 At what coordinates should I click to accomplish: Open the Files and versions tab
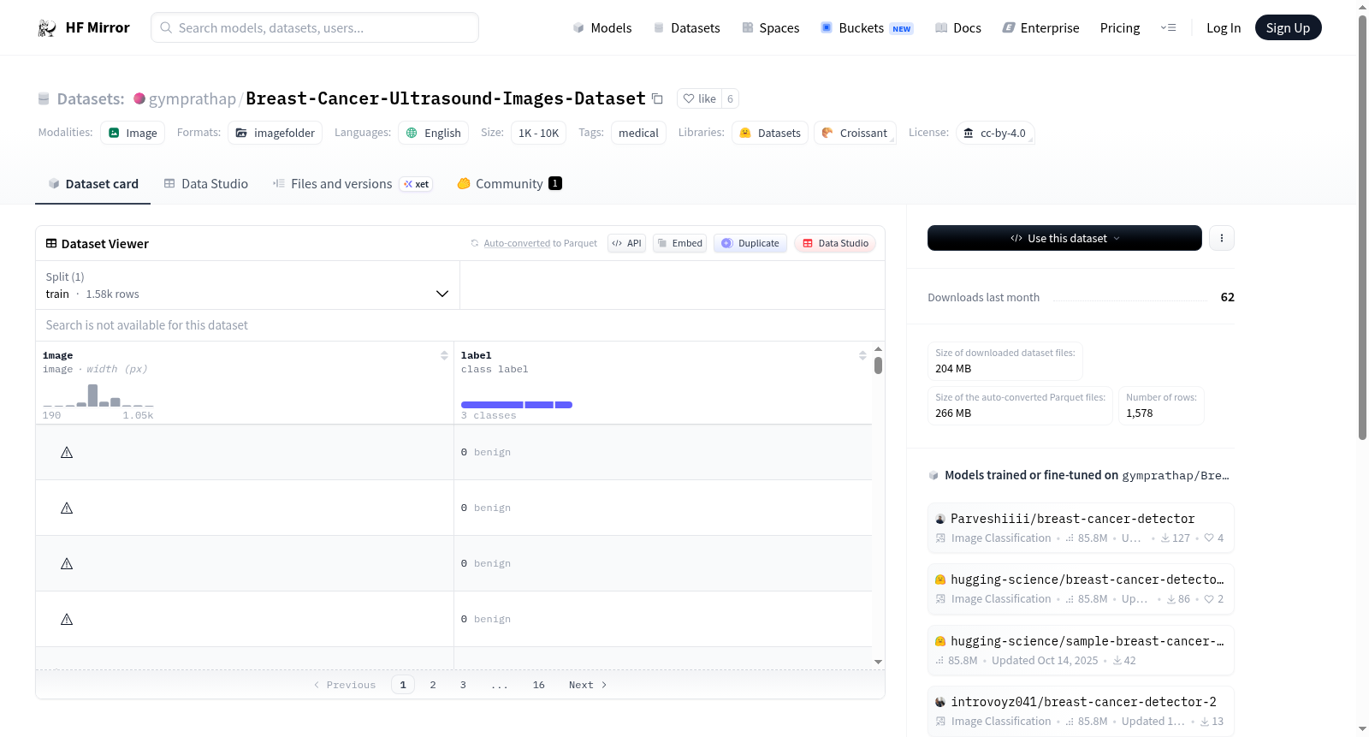click(x=353, y=184)
